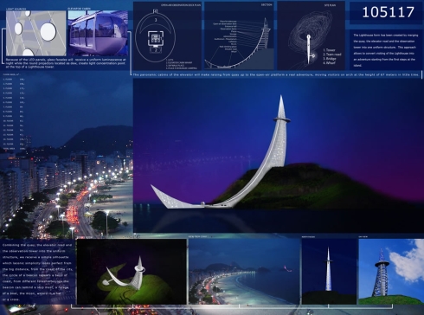The width and height of the screenshot is (424, 315).
Task: Click the 'Combining the quay' text block
Action: point(37,272)
